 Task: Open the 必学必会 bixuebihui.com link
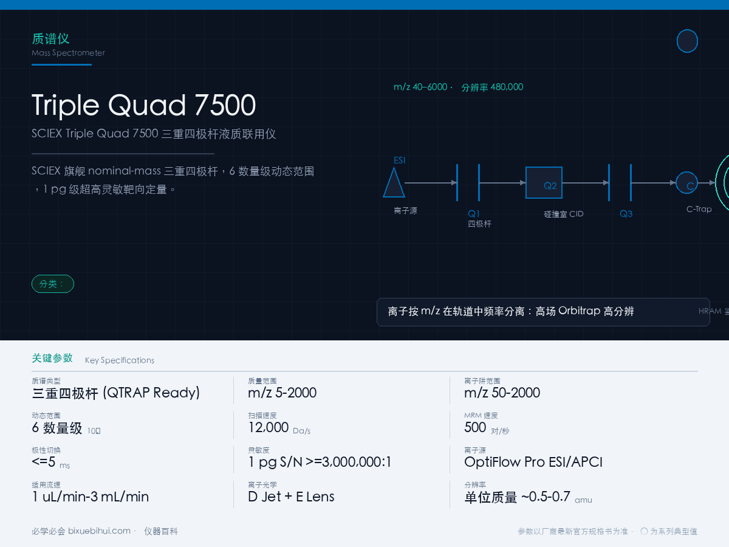point(81,531)
